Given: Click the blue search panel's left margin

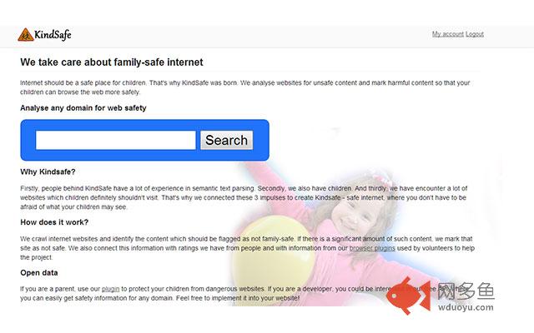Looking at the screenshot, I should pyautogui.click(x=28, y=140).
